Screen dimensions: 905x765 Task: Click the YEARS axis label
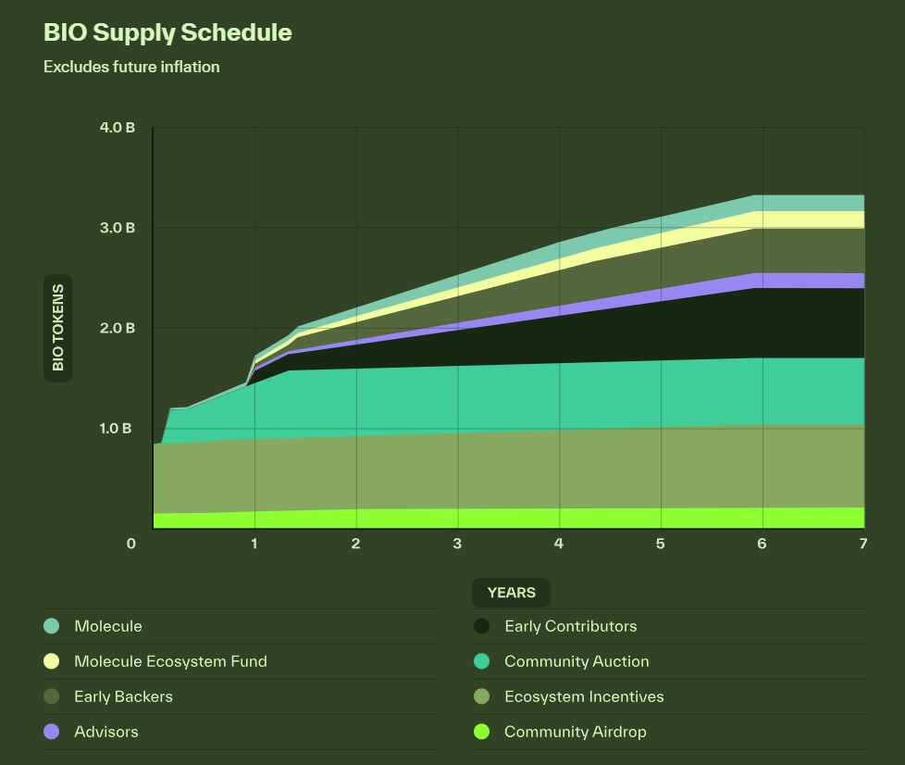(x=511, y=592)
